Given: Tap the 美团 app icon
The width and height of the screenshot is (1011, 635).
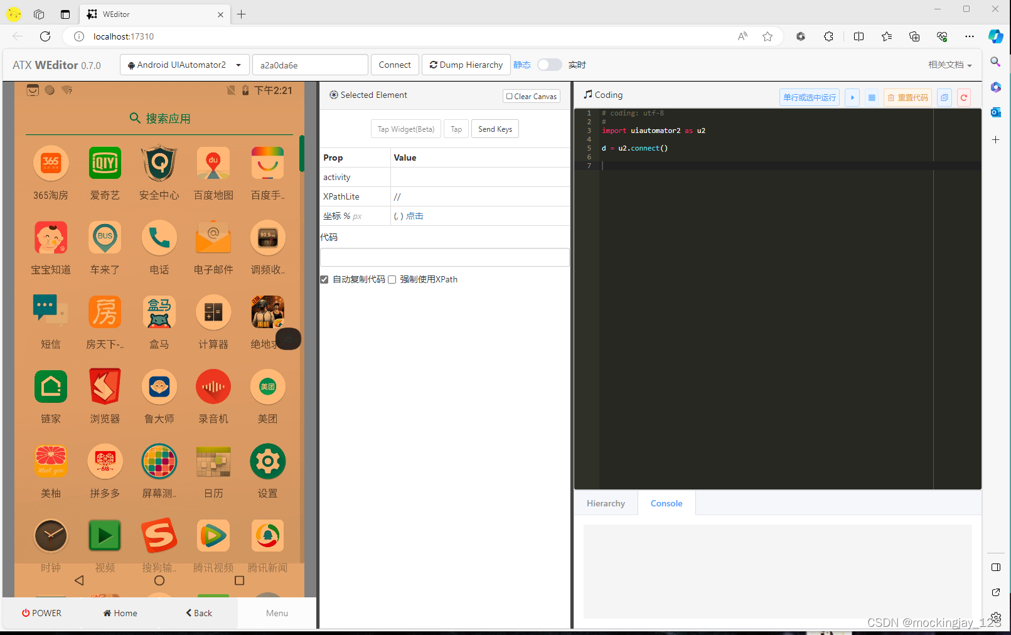Looking at the screenshot, I should pyautogui.click(x=267, y=387).
